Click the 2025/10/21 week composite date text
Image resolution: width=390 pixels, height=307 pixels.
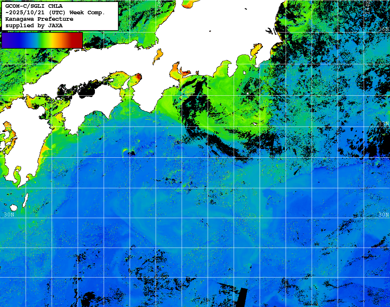coord(55,12)
